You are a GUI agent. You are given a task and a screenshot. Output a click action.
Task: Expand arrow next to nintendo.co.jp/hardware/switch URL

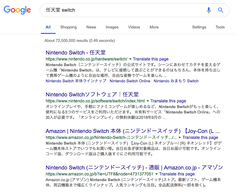pyautogui.click(x=130, y=59)
